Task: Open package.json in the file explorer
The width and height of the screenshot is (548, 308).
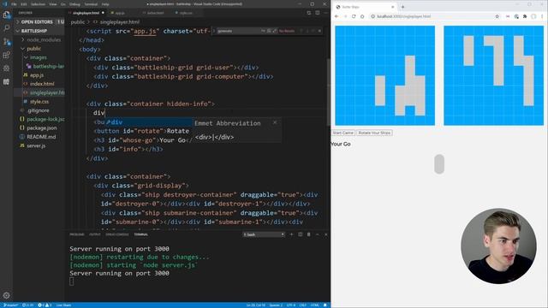Action: point(41,127)
